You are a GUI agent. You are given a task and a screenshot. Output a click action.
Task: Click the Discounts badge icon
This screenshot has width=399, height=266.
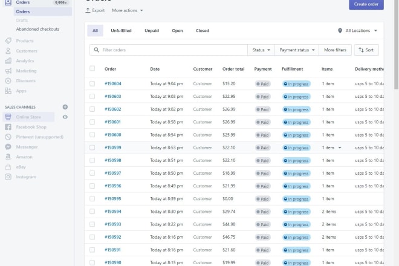tap(8, 80)
